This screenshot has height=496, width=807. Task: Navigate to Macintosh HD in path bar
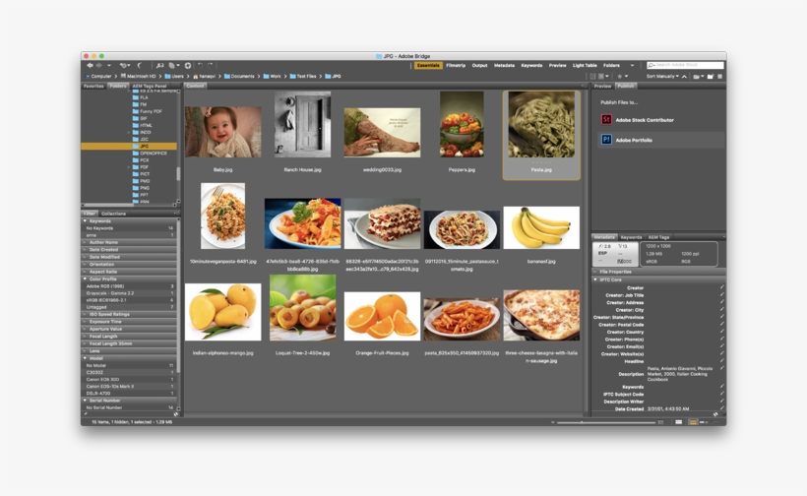(139, 76)
